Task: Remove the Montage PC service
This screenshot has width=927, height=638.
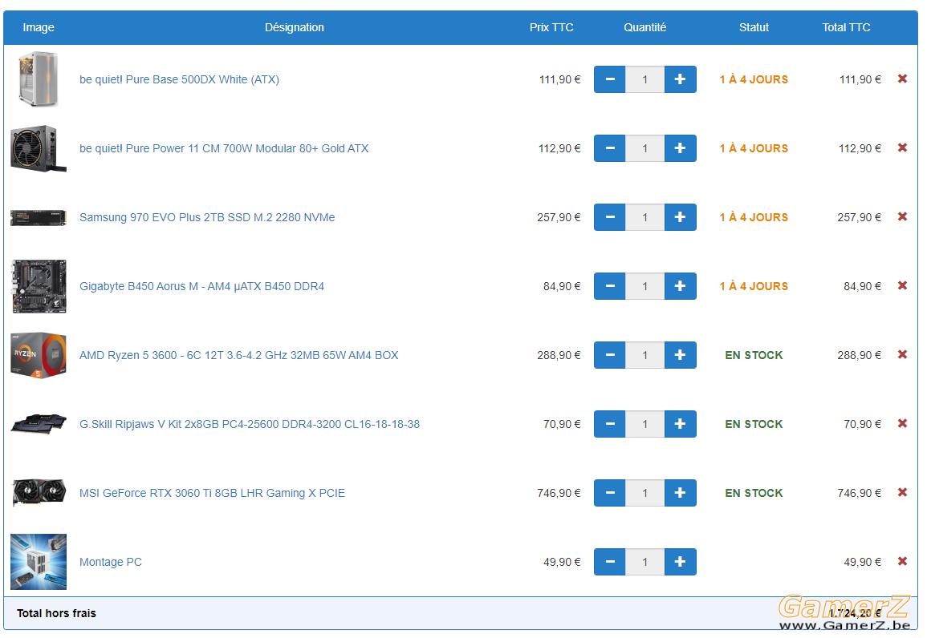Action: 902,561
